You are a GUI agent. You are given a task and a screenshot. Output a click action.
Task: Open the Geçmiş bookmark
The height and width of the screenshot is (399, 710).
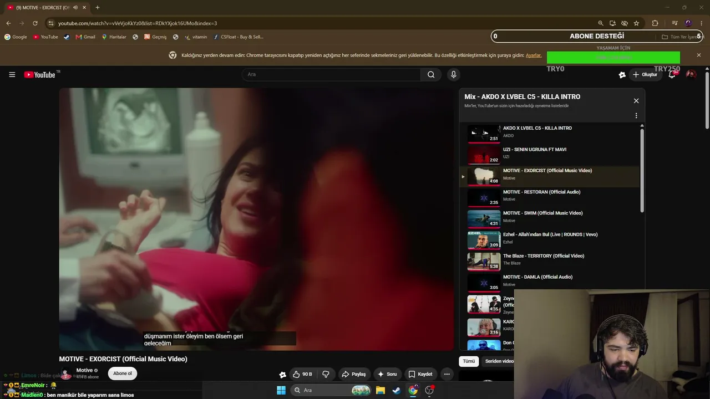155,37
